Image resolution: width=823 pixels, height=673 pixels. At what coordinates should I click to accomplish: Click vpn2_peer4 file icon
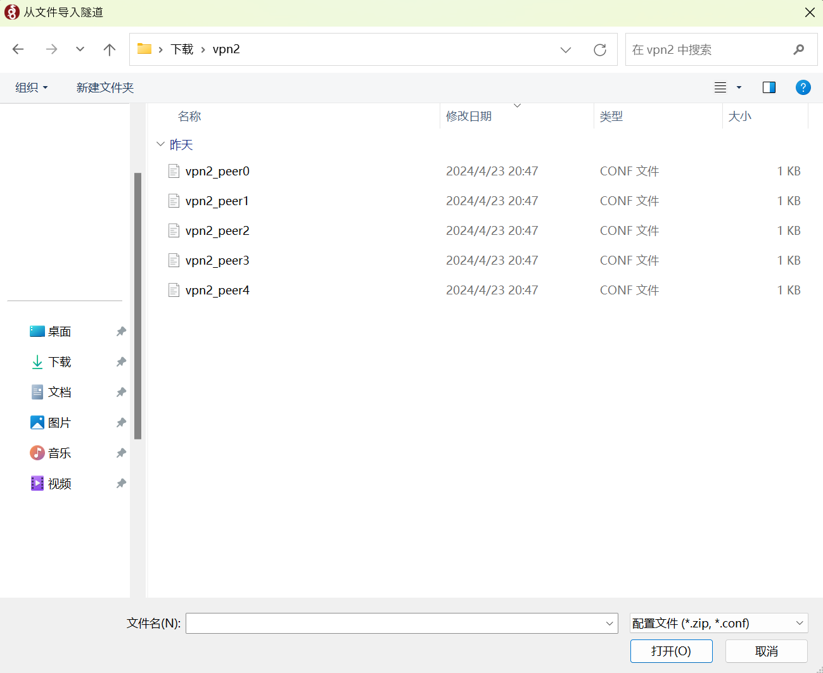click(x=174, y=290)
